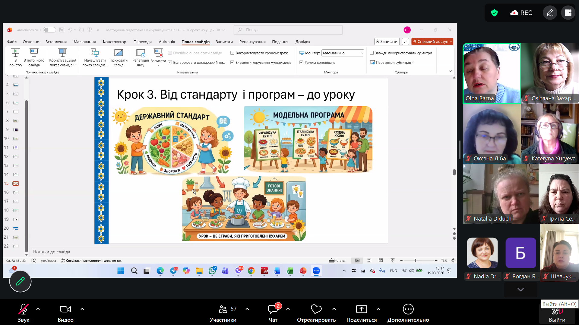
Task: Expand audio options caret next to Звук
Action: click(x=38, y=309)
